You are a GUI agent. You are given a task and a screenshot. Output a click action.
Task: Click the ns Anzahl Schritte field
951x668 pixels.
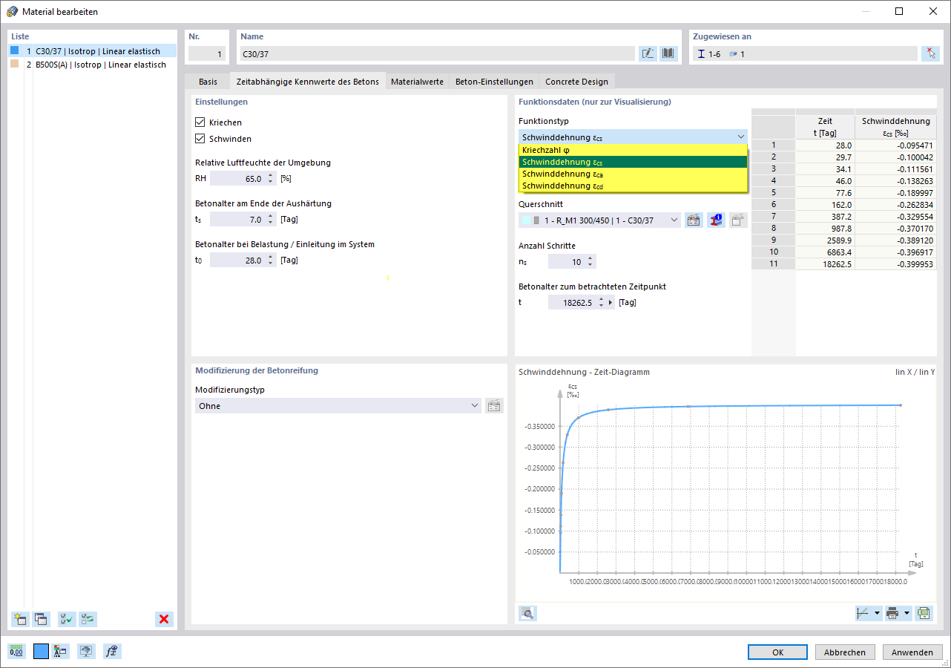[x=566, y=261]
